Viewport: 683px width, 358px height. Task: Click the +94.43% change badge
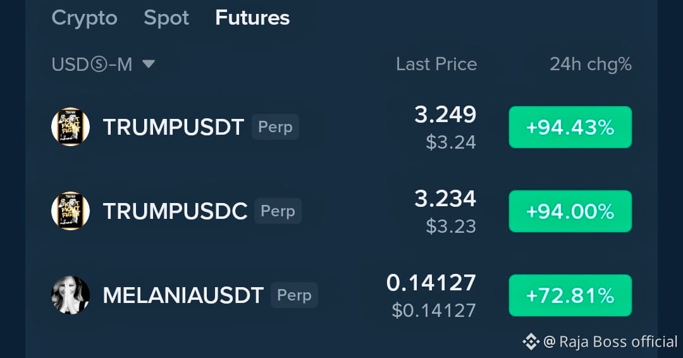tap(570, 127)
